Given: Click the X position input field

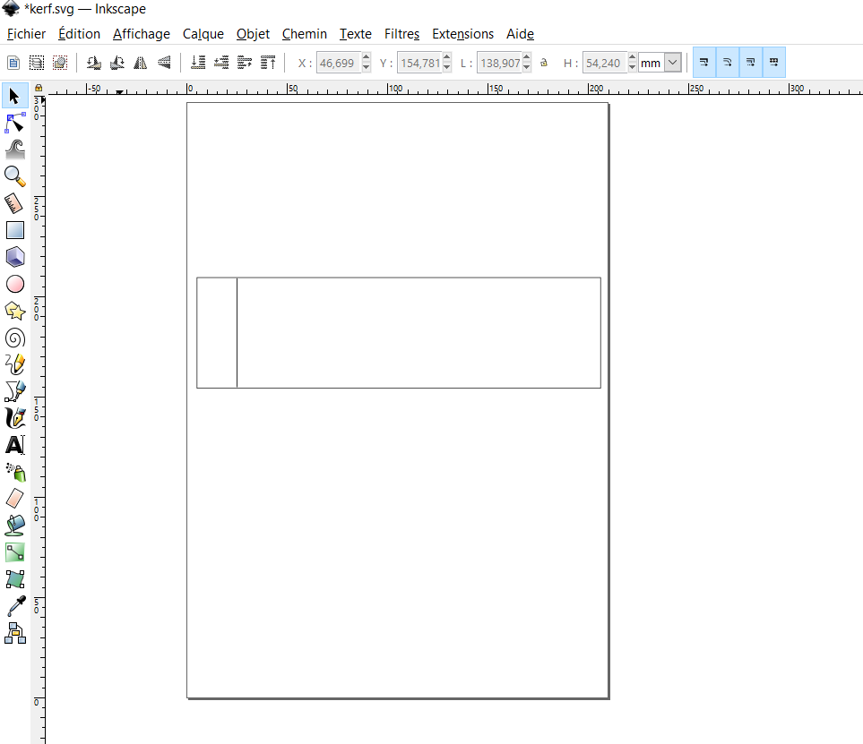Looking at the screenshot, I should [339, 63].
